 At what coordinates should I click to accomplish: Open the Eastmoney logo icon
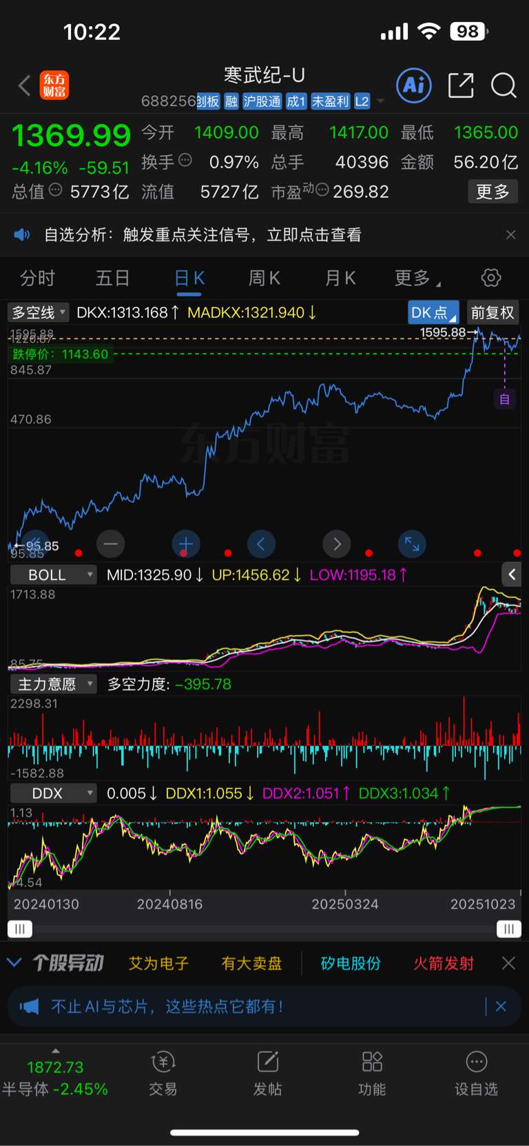pyautogui.click(x=54, y=86)
